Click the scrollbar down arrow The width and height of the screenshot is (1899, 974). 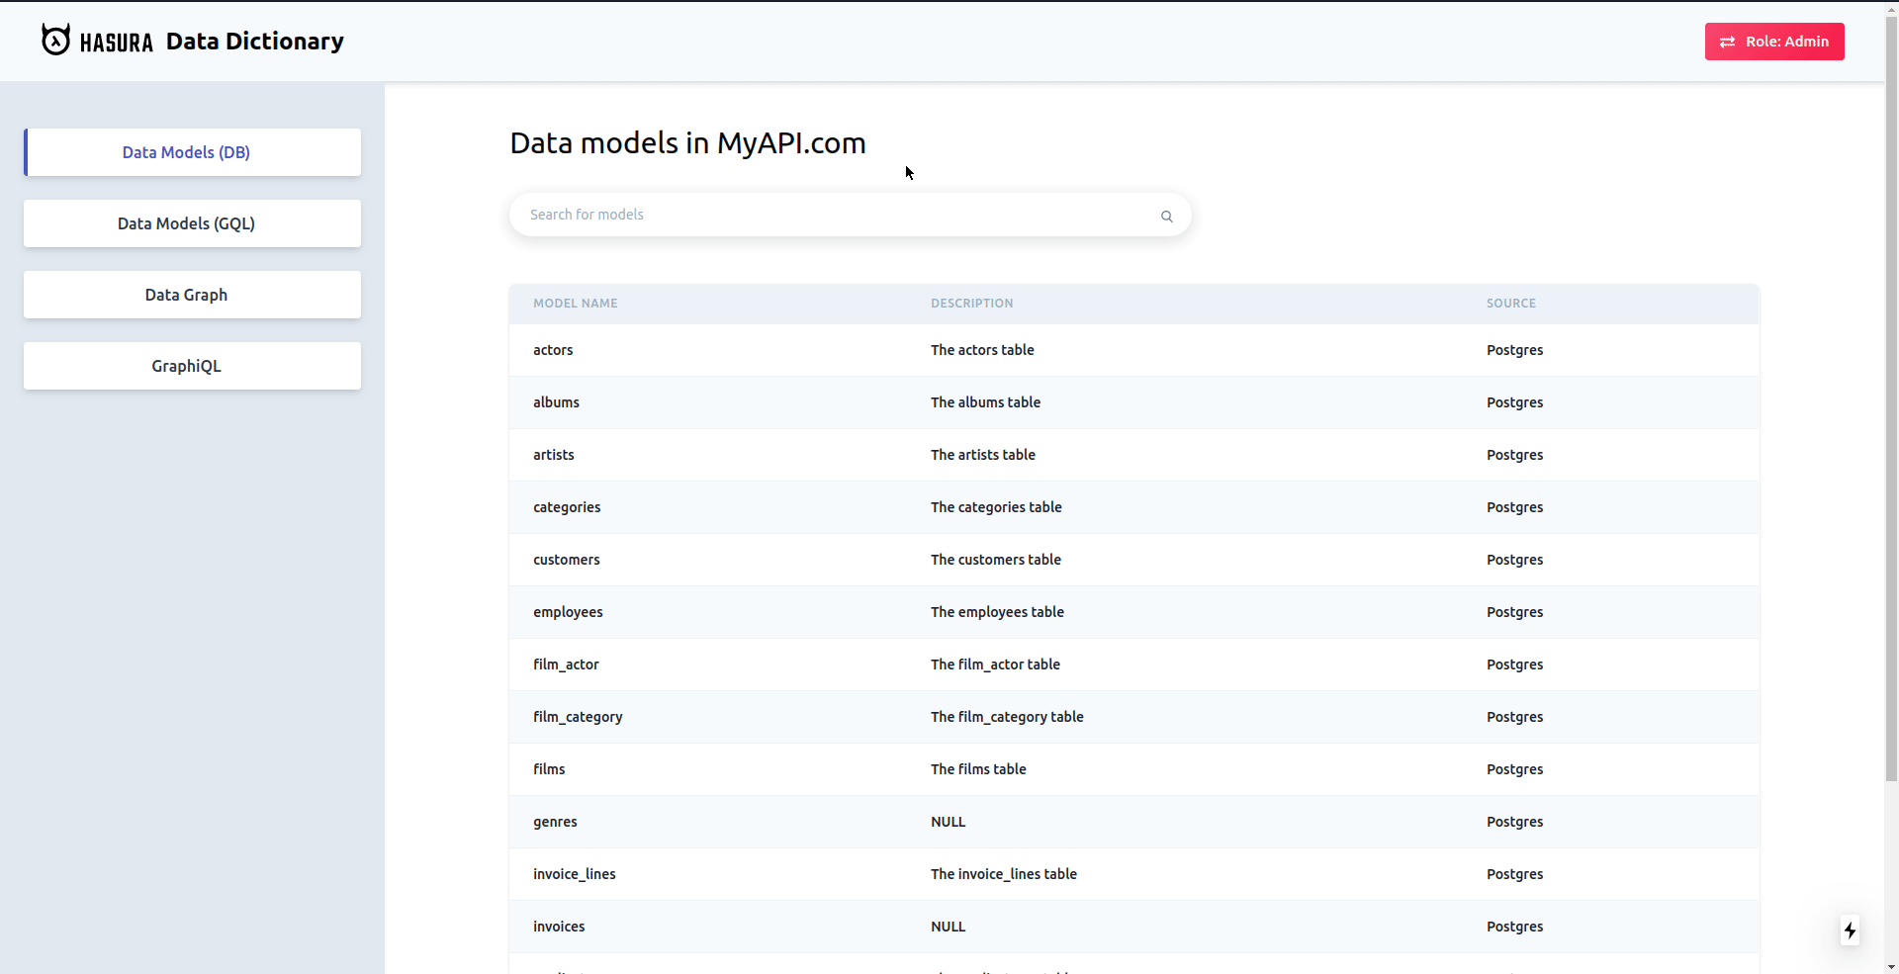point(1891,967)
